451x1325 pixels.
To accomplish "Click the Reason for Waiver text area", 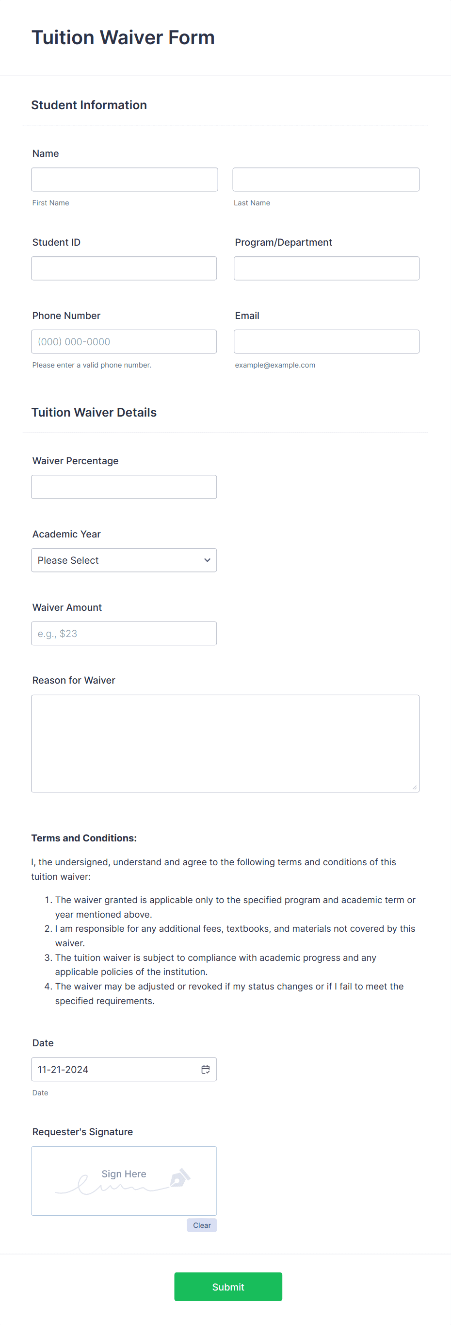I will point(225,743).
